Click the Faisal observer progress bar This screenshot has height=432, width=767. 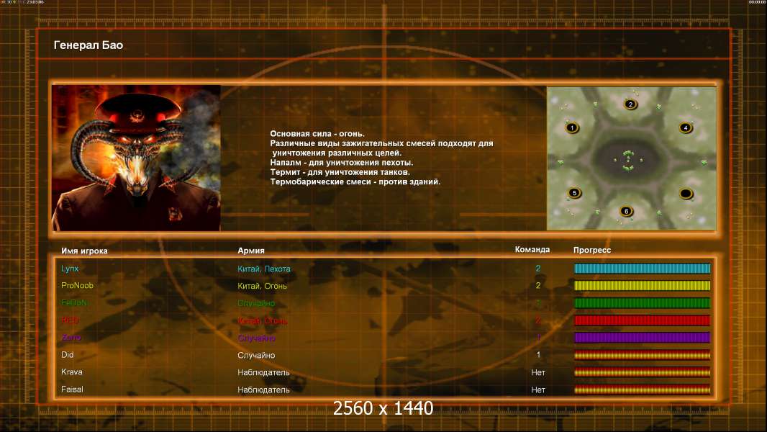click(642, 390)
